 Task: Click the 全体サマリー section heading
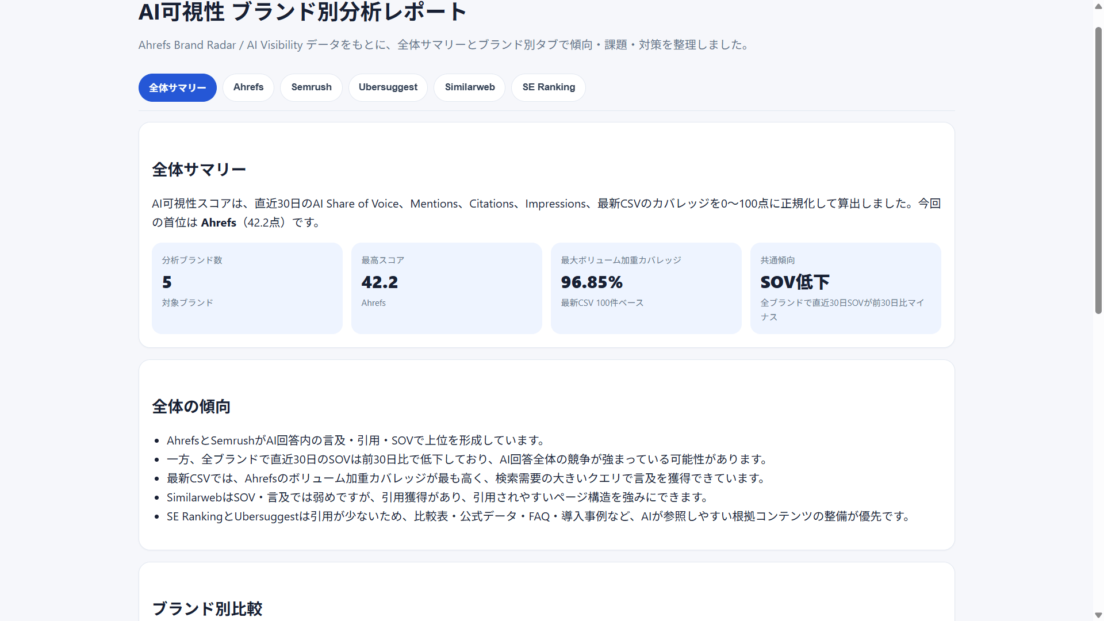click(x=199, y=170)
